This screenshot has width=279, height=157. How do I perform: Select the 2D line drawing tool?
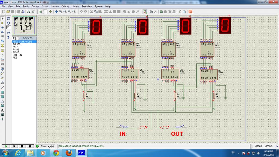(2, 87)
